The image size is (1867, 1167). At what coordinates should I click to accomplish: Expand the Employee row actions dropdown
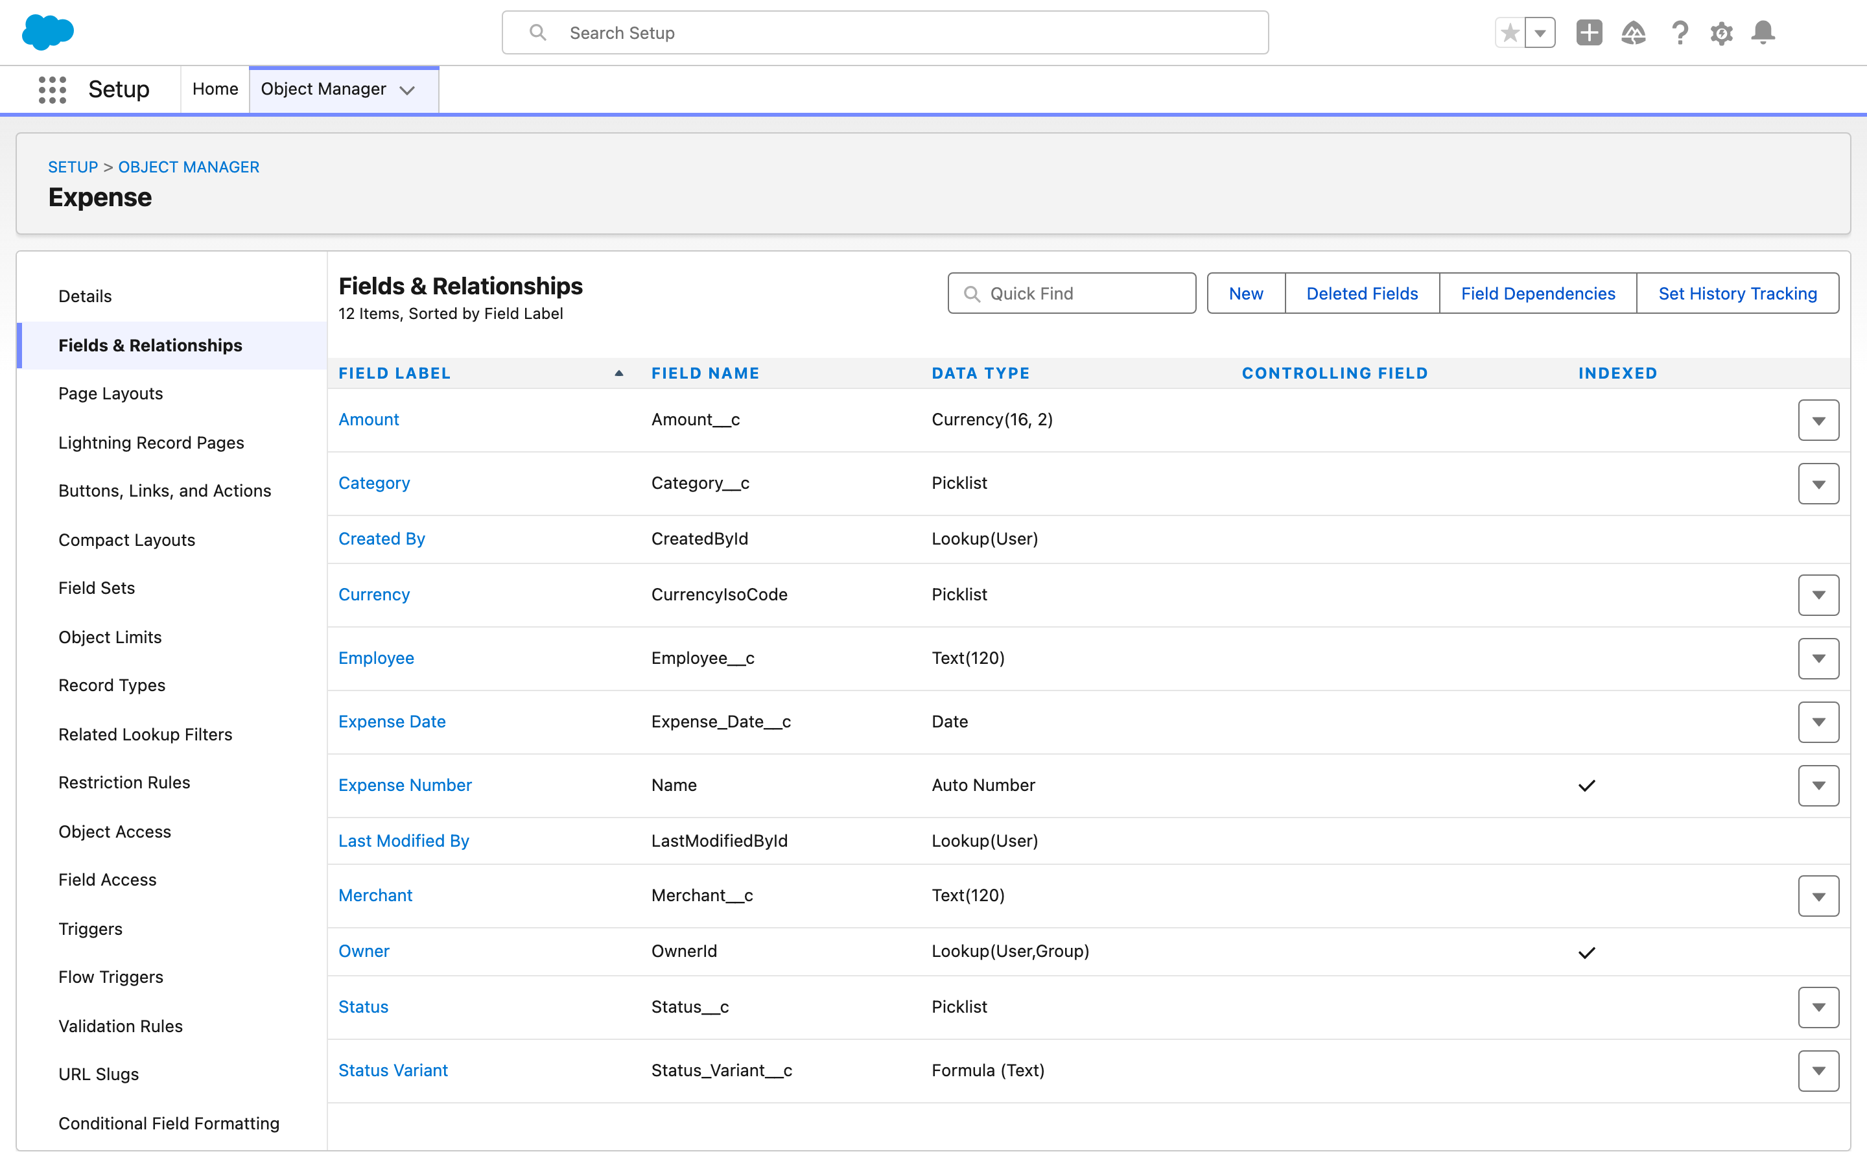(1818, 658)
